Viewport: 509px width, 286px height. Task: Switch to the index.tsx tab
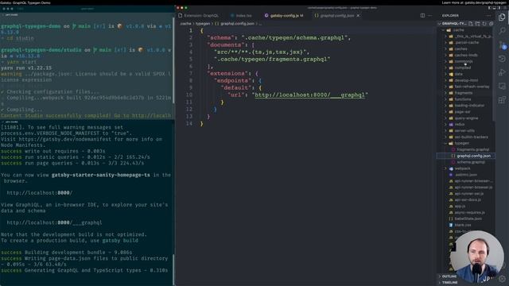[x=241, y=16]
